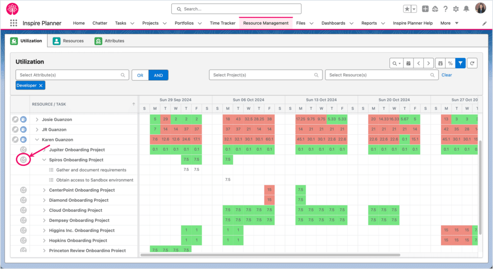Click the horizontal timeline scrollbar

pos(271,255)
